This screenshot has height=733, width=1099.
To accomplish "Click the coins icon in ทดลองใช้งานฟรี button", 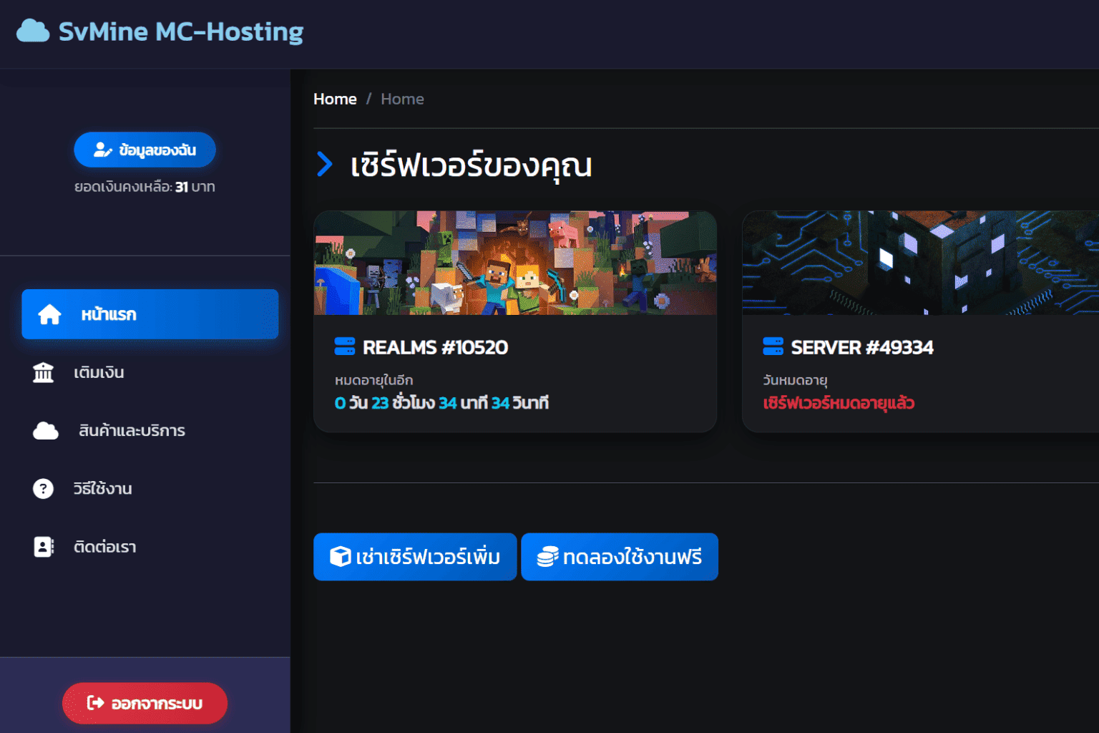I will (549, 556).
